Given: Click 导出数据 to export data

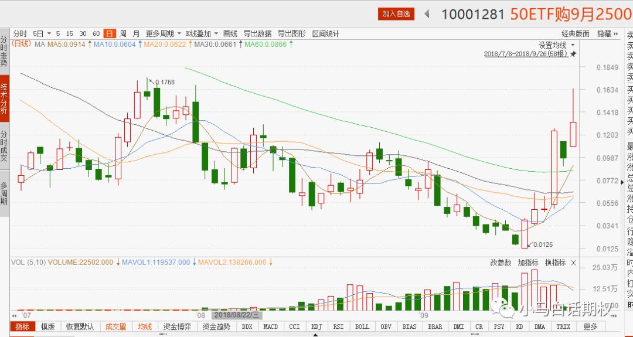Looking at the screenshot, I should pos(257,33).
